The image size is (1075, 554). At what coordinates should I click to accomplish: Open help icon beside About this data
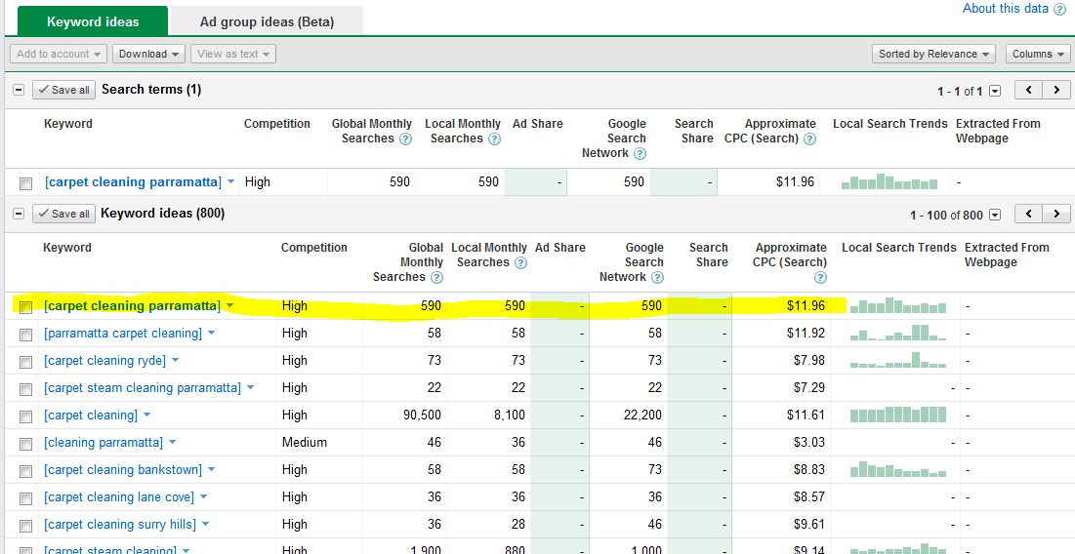(1060, 10)
